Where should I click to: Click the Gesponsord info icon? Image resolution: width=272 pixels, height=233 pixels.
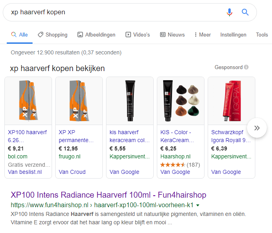point(247,67)
